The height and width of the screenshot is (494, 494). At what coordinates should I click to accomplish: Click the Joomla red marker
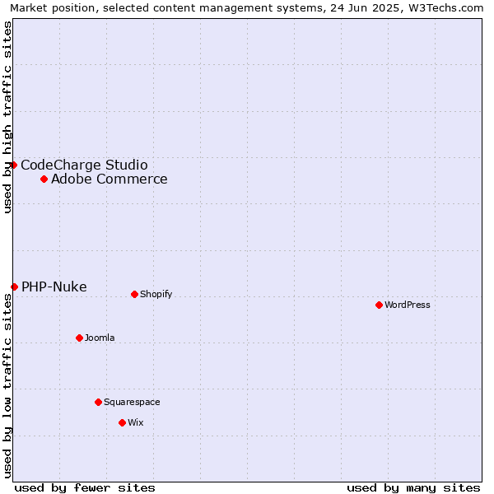[79, 338]
